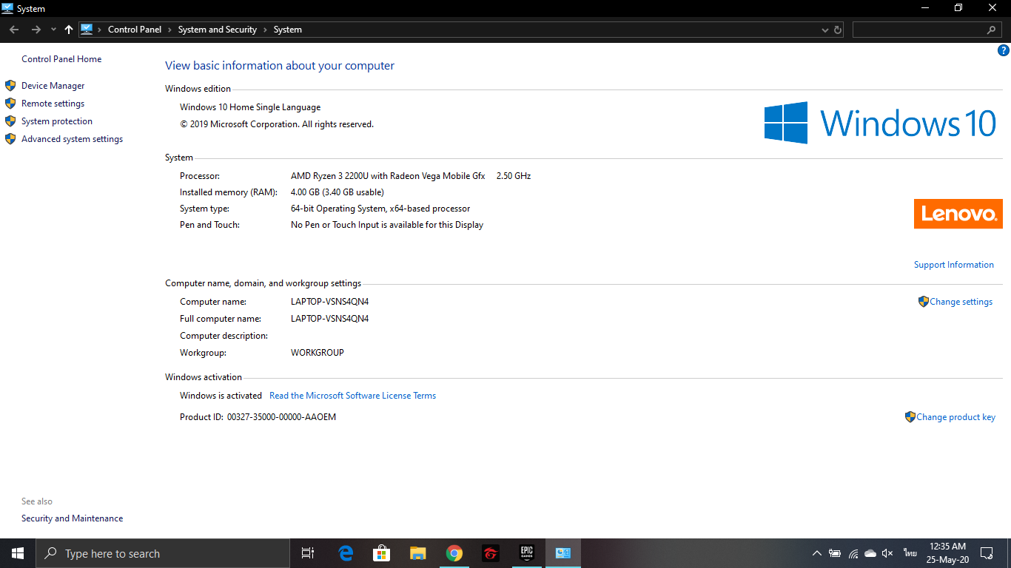Image resolution: width=1011 pixels, height=568 pixels.
Task: Select System and Security breadcrumb
Action: click(218, 30)
